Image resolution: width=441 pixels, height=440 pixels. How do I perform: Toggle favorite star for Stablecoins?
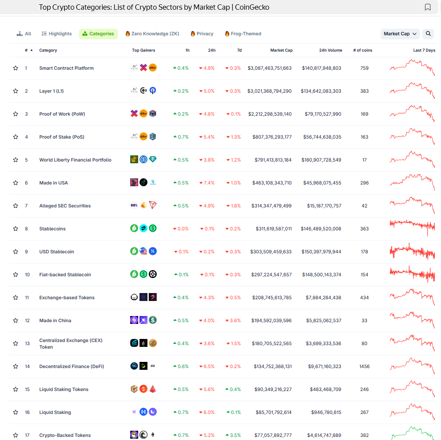click(15, 229)
